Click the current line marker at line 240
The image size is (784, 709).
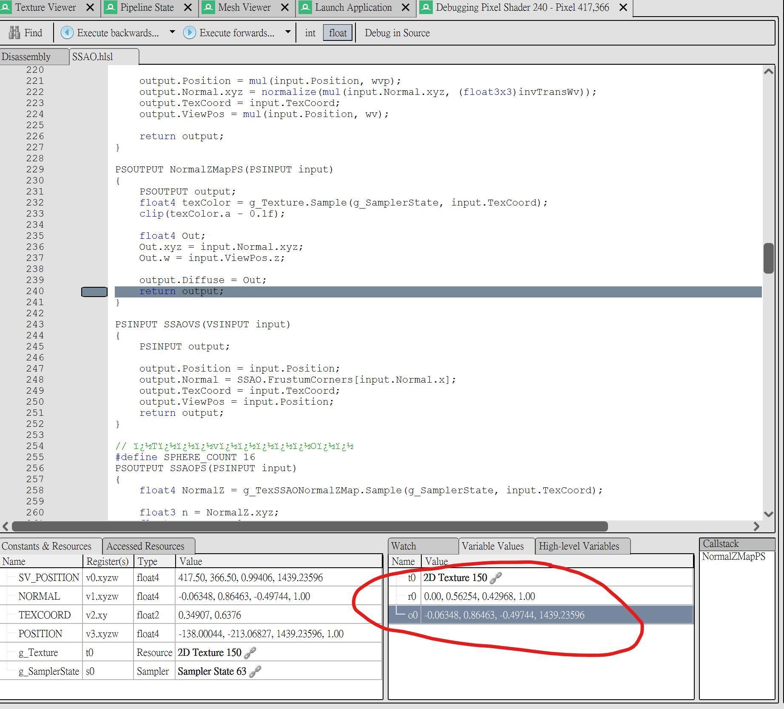[94, 292]
